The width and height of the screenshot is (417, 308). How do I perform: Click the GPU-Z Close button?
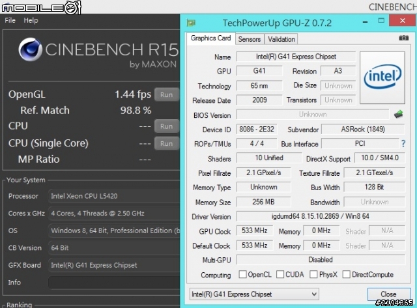tap(389, 294)
